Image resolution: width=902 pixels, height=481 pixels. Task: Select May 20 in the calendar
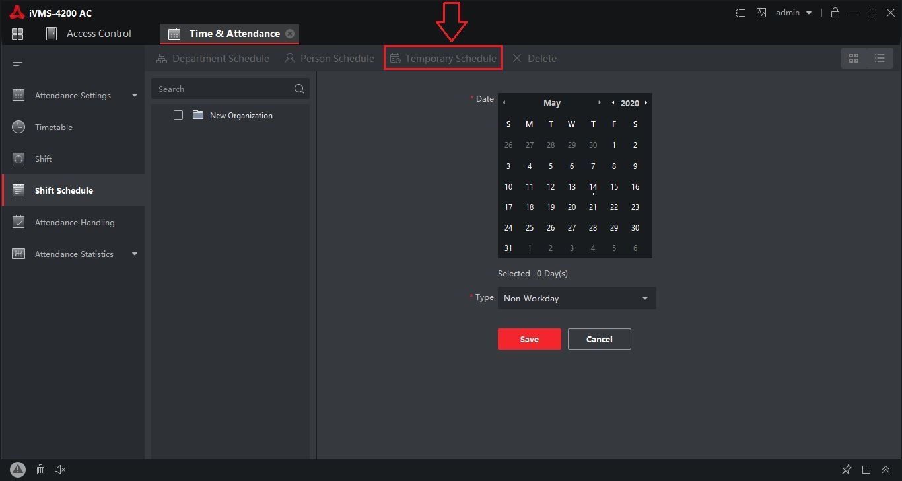[572, 207]
